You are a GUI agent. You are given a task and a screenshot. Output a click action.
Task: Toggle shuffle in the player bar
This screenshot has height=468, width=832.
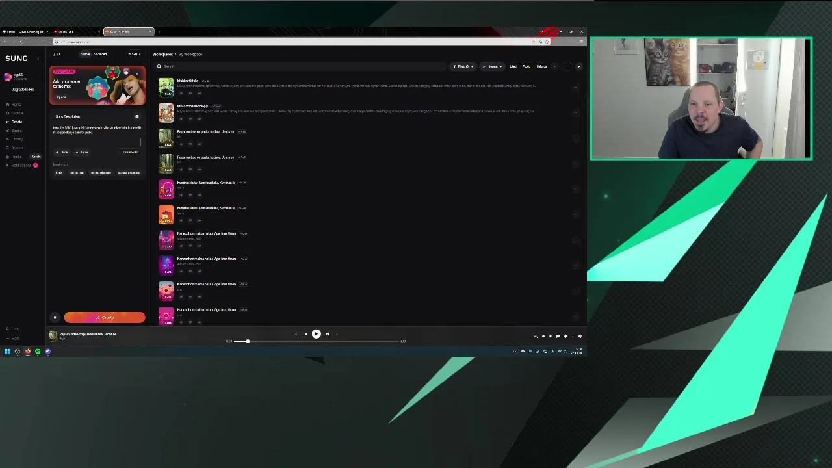pos(296,334)
